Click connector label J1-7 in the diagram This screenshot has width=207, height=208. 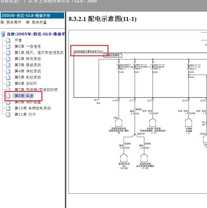pyautogui.click(x=131, y=101)
